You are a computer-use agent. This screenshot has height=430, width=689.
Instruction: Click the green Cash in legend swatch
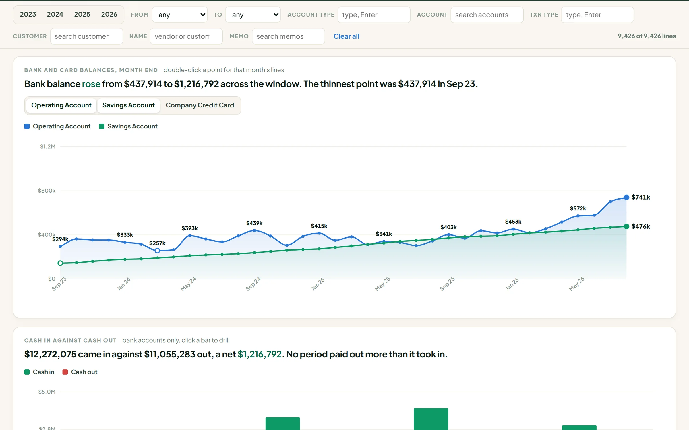(27, 372)
